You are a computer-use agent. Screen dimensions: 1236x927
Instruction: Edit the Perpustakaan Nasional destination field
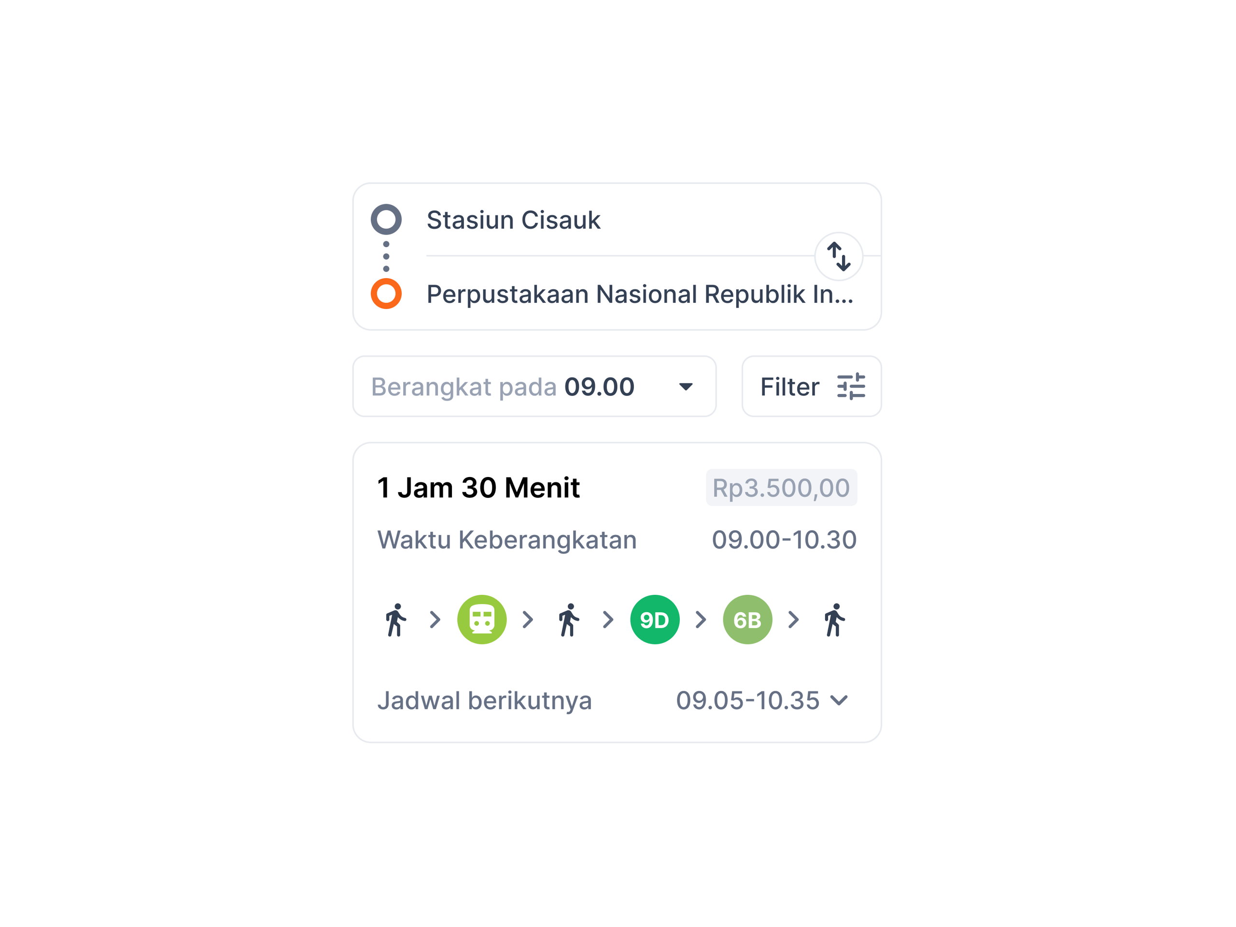click(639, 295)
